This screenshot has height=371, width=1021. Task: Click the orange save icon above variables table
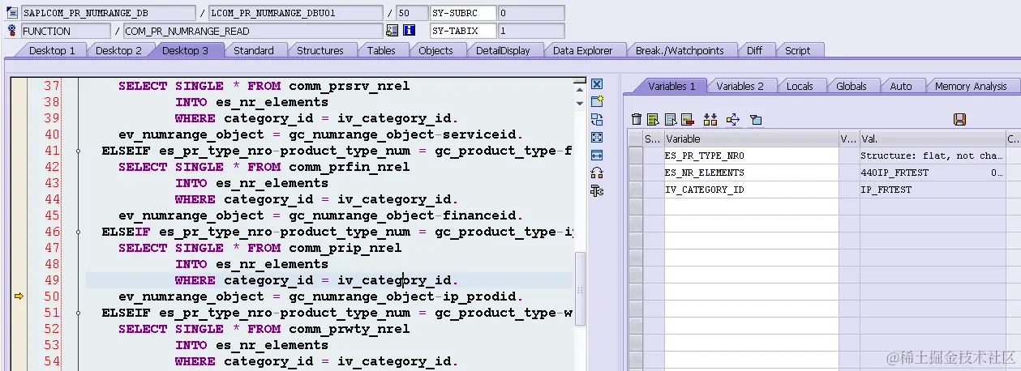click(959, 119)
